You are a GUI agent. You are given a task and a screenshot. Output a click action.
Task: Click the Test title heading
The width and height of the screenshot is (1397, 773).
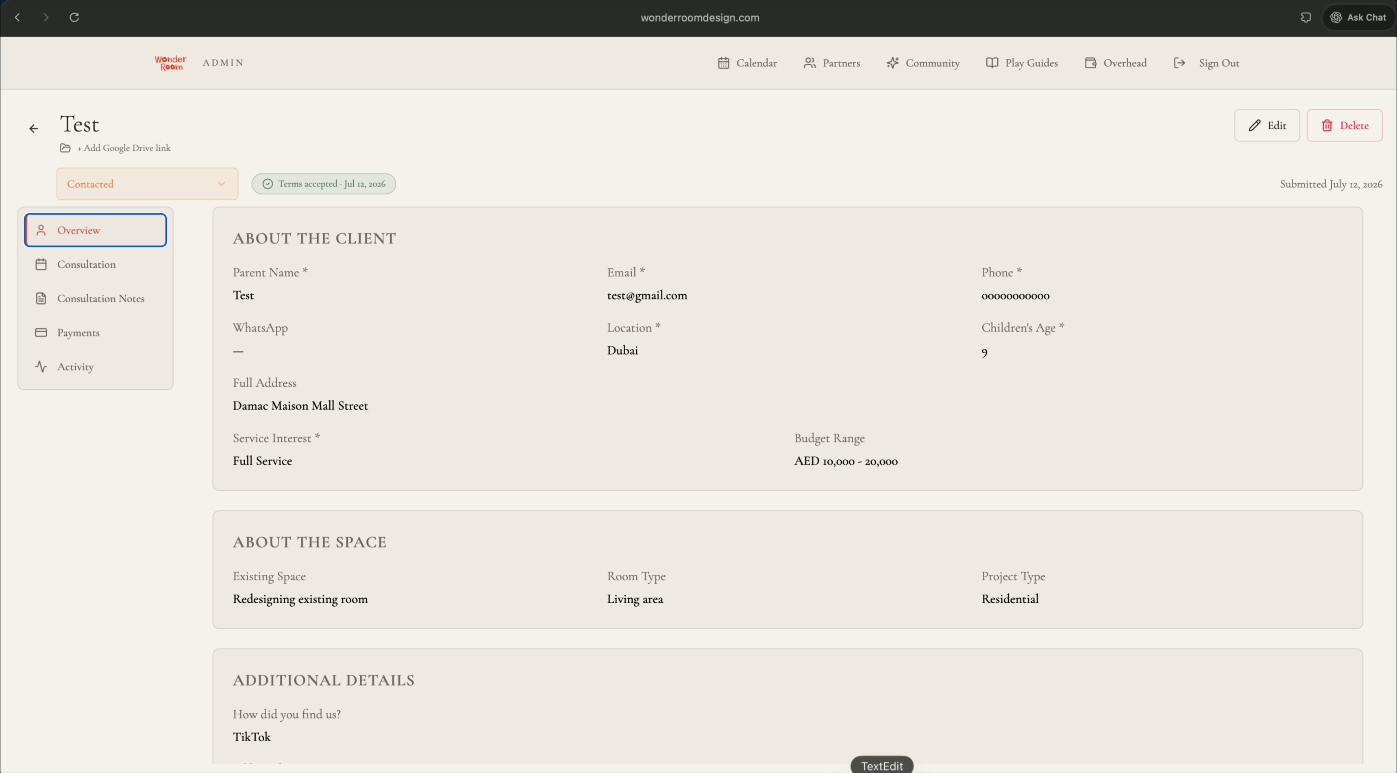[79, 125]
